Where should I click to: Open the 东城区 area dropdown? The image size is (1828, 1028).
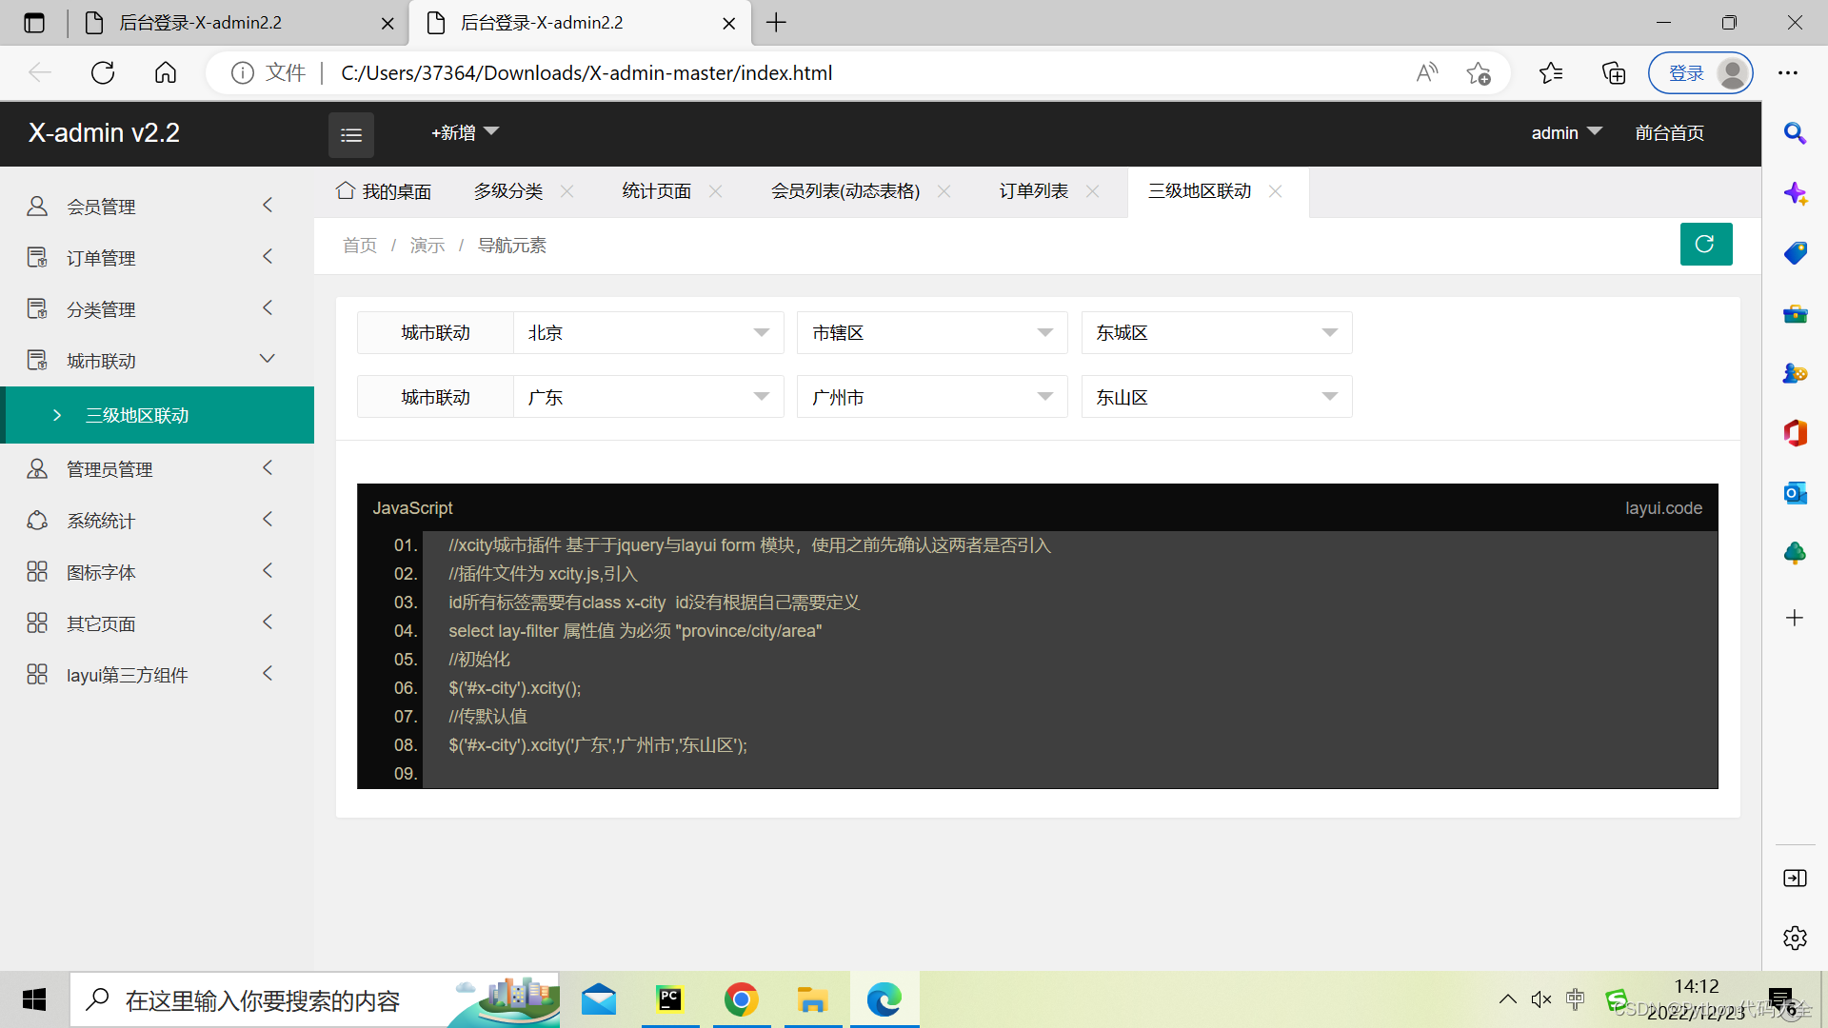[x=1217, y=332]
